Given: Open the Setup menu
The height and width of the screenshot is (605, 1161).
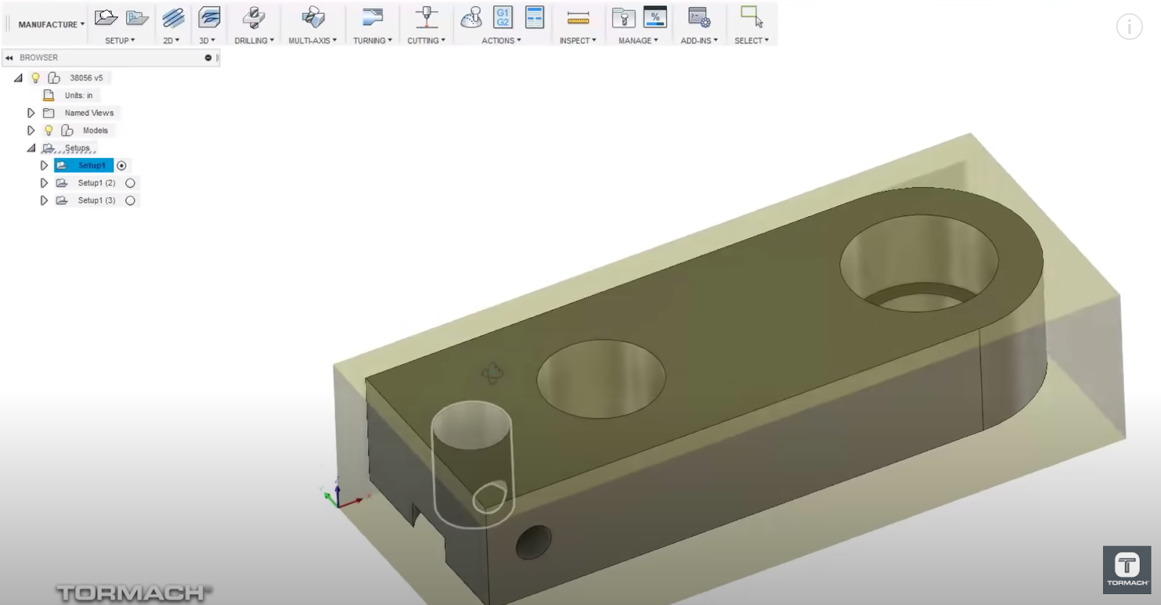Looking at the screenshot, I should click(x=120, y=41).
